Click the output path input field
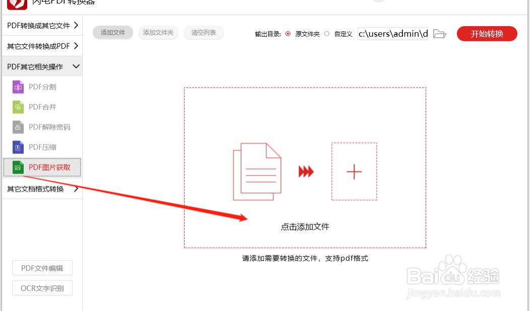530x311 pixels. point(393,34)
